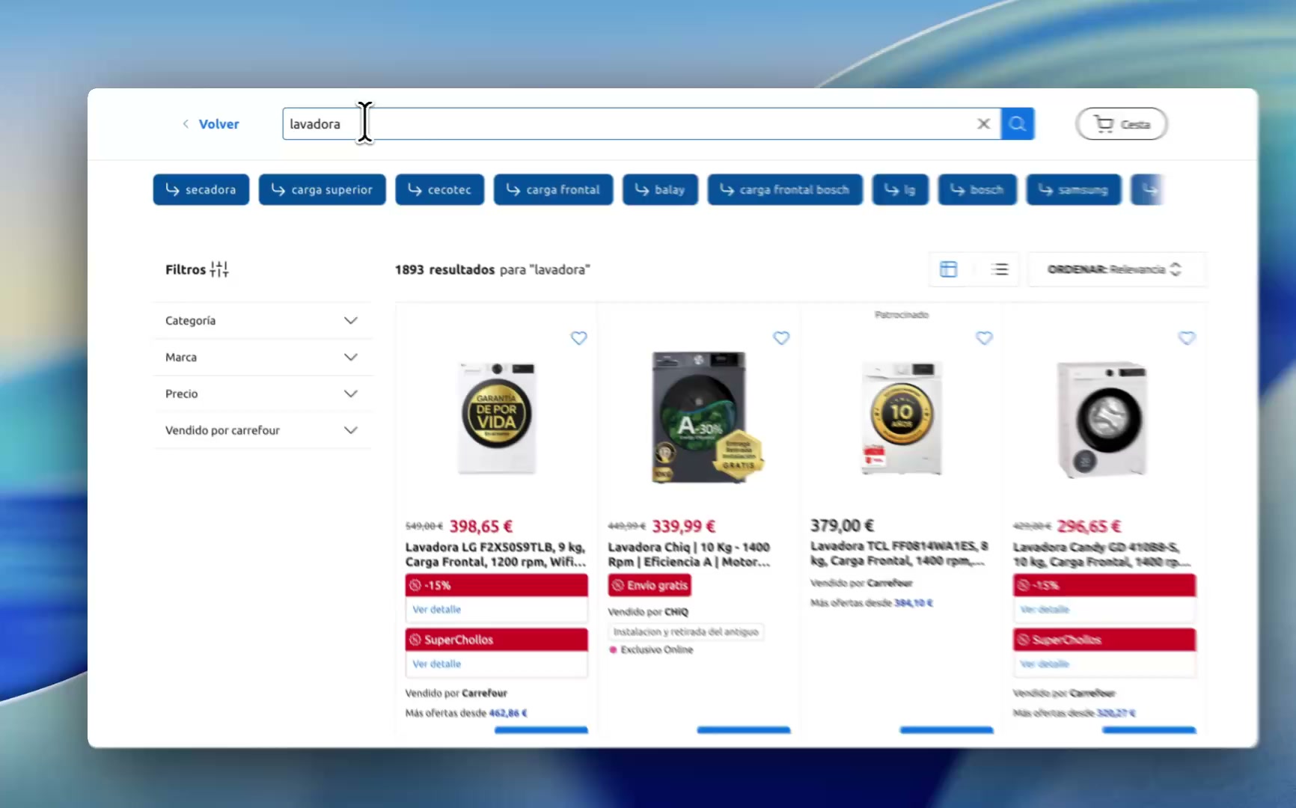
Task: Favorite the Lavadora Candy with heart icon
Action: (1187, 338)
